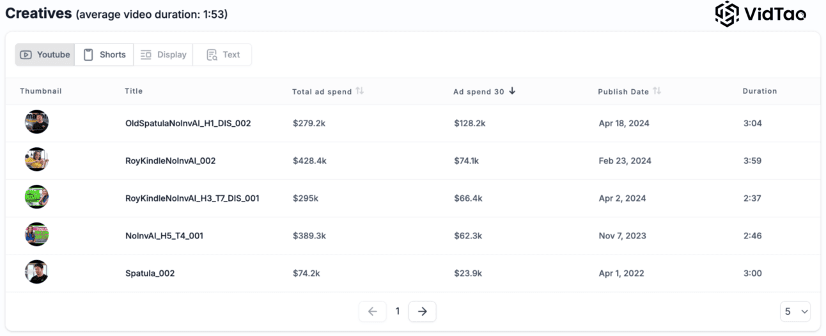View NoInvAI_H5_T4_001 thumbnail

37,235
